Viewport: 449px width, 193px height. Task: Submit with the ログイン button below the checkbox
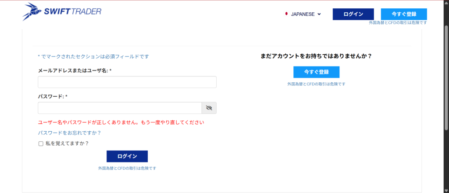[x=127, y=156]
